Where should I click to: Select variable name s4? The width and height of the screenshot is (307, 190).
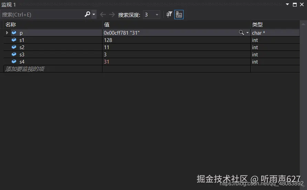click(22, 62)
